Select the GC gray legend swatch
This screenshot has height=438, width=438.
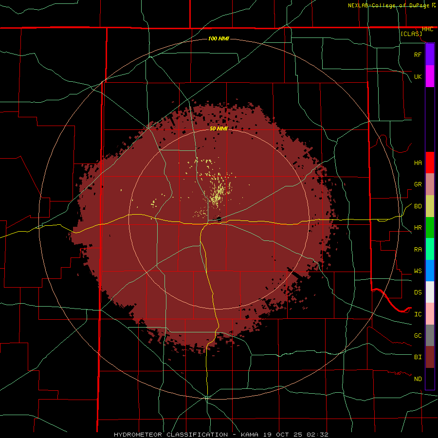[x=430, y=335]
